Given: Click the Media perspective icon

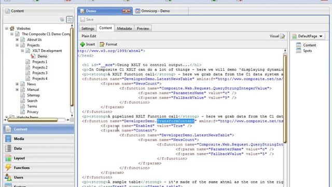Looking at the screenshot, I should point(8,139).
